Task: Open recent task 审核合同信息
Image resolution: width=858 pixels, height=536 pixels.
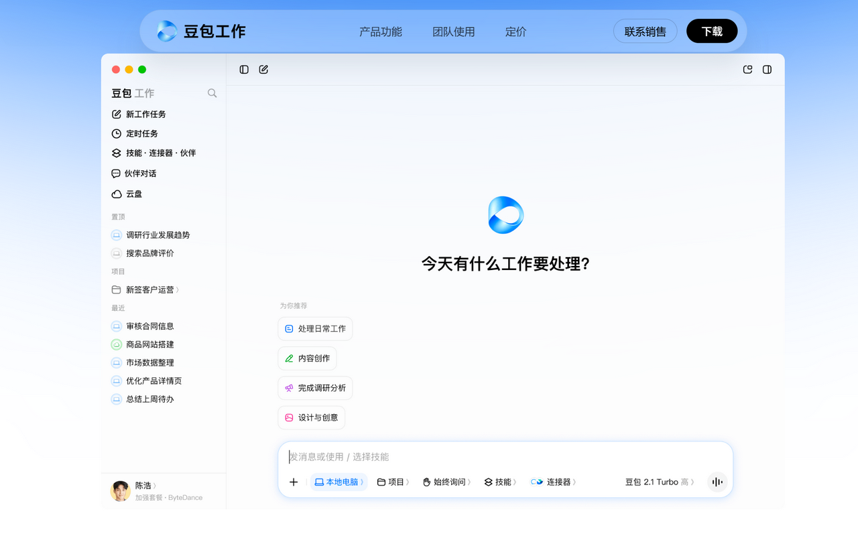Action: pyautogui.click(x=143, y=326)
